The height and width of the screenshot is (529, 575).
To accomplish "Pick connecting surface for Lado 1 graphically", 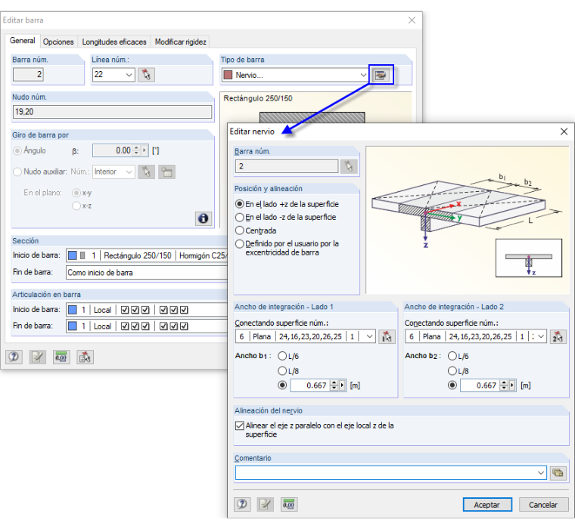I will pyautogui.click(x=387, y=336).
